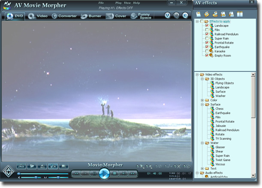The width and height of the screenshot is (262, 188).
Task: Uncheck Railroad Pendulum in Effects to apply
Action: pos(207,34)
